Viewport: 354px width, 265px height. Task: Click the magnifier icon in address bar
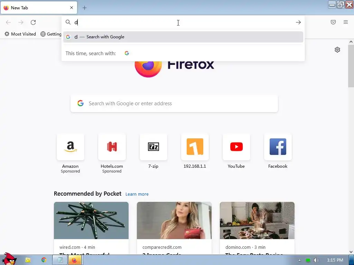pos(68,22)
